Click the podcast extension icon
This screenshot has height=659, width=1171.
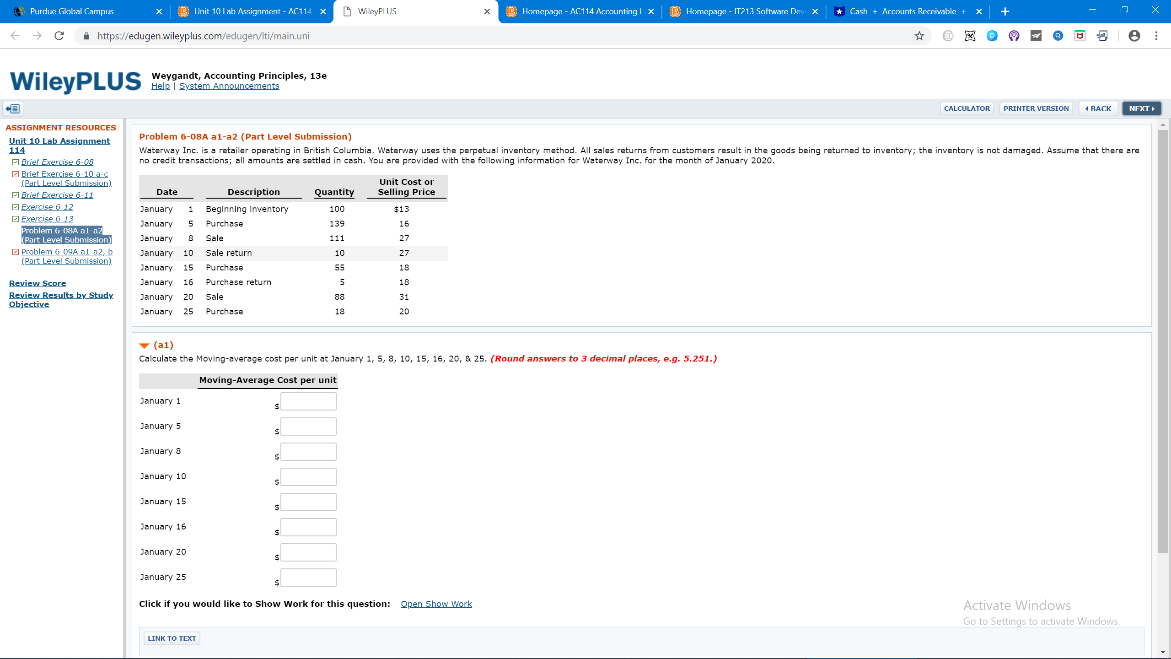point(1014,36)
